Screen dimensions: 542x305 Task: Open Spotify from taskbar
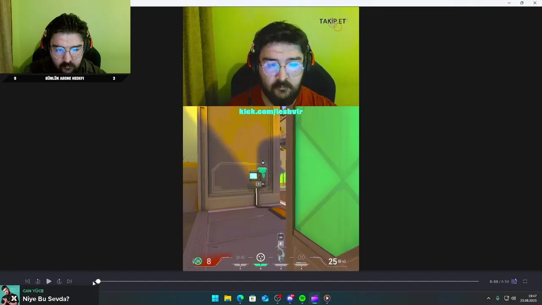pyautogui.click(x=302, y=298)
